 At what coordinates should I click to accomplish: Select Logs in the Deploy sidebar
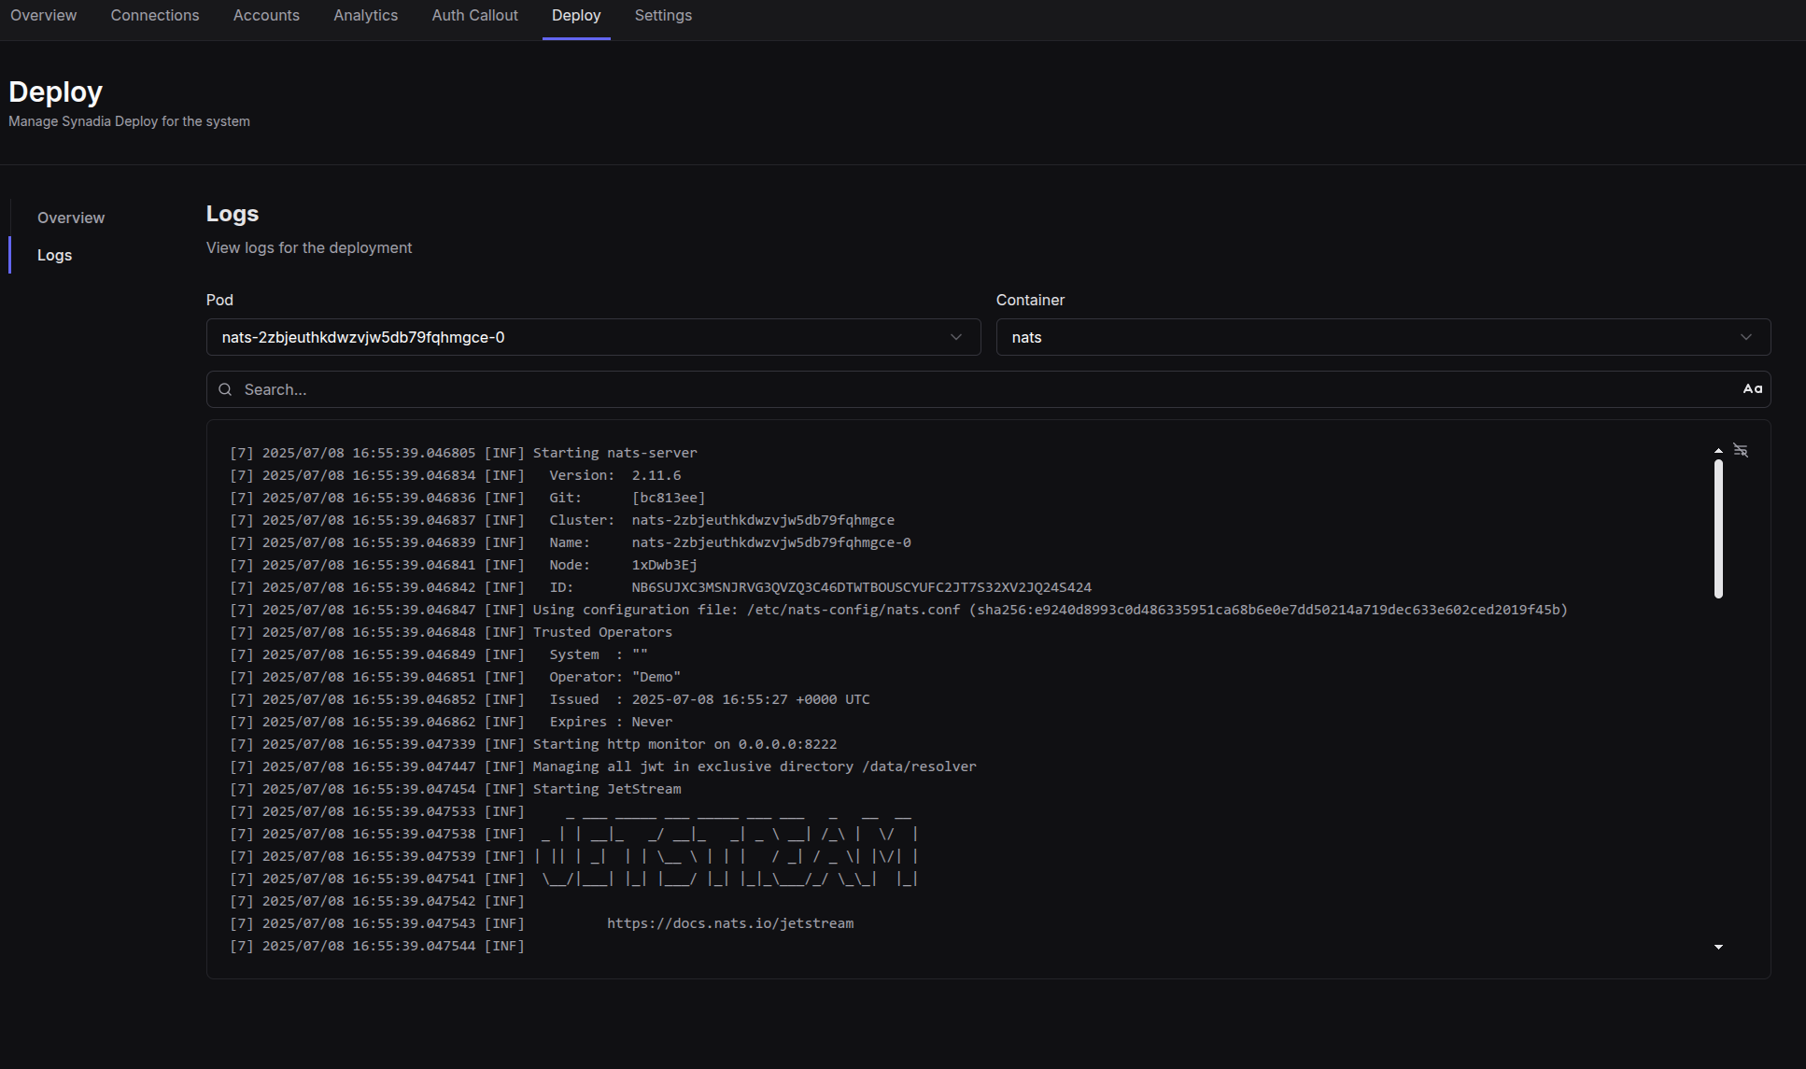coord(54,255)
